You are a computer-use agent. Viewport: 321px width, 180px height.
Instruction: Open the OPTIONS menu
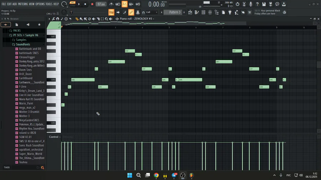(x=40, y=4)
